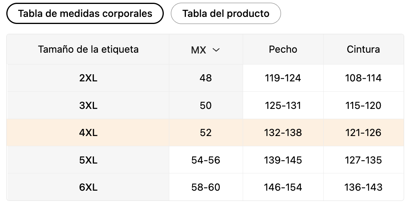
Task: Click the Tamaño de la etiqueta header
Action: point(88,50)
